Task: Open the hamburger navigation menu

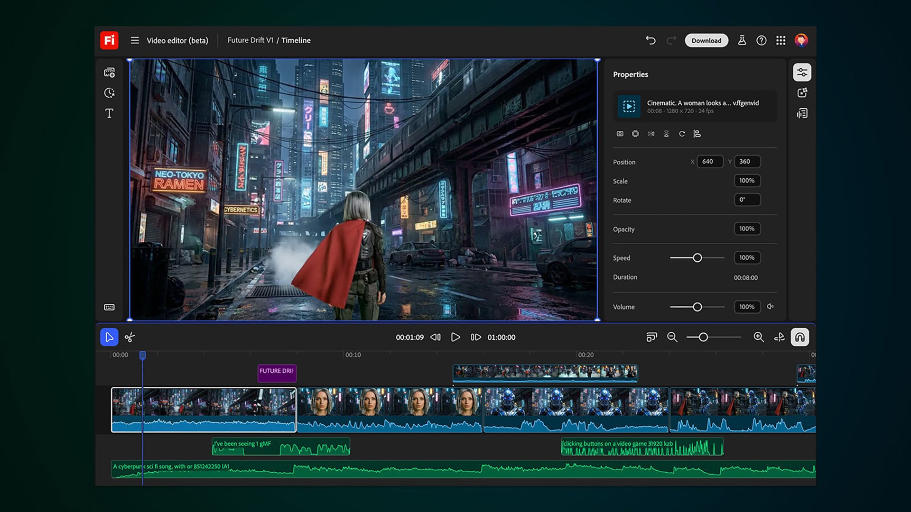Action: pyautogui.click(x=135, y=40)
